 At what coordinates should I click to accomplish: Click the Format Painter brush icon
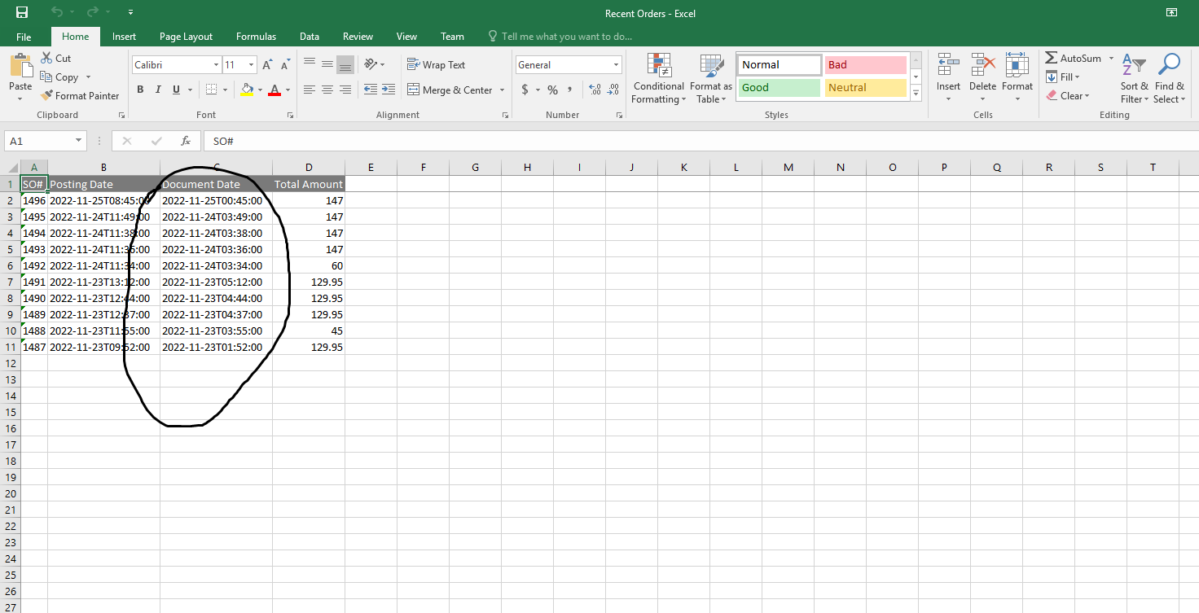[47, 96]
